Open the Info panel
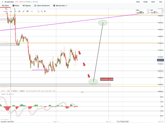Image resolution: width=165 pixels, height=123 pixels. (161, 2)
